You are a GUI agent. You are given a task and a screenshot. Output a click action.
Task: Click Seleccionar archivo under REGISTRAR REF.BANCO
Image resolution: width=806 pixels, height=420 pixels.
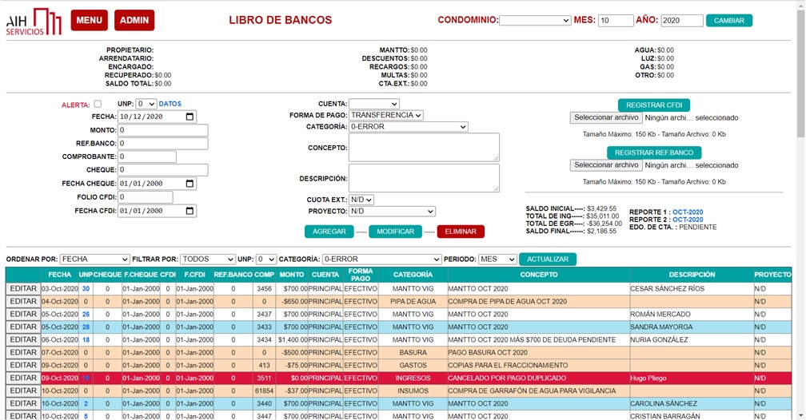[606, 165]
